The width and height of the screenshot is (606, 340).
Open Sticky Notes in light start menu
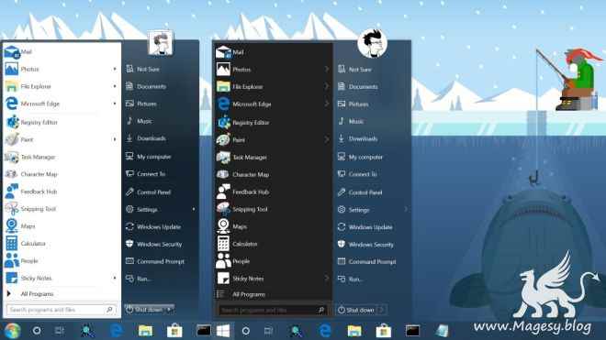62,279
